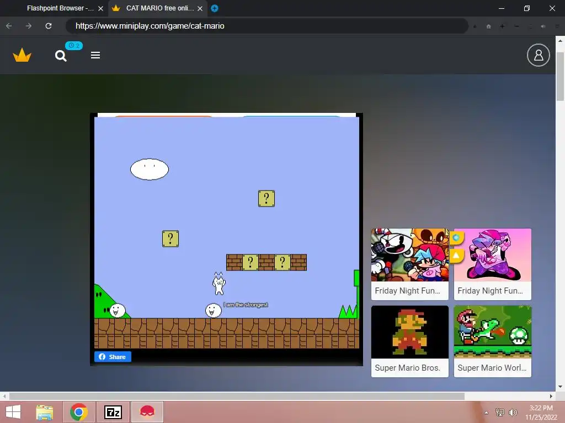Image resolution: width=565 pixels, height=423 pixels.
Task: Click the yellow gem badge
Action: [x=456, y=238]
